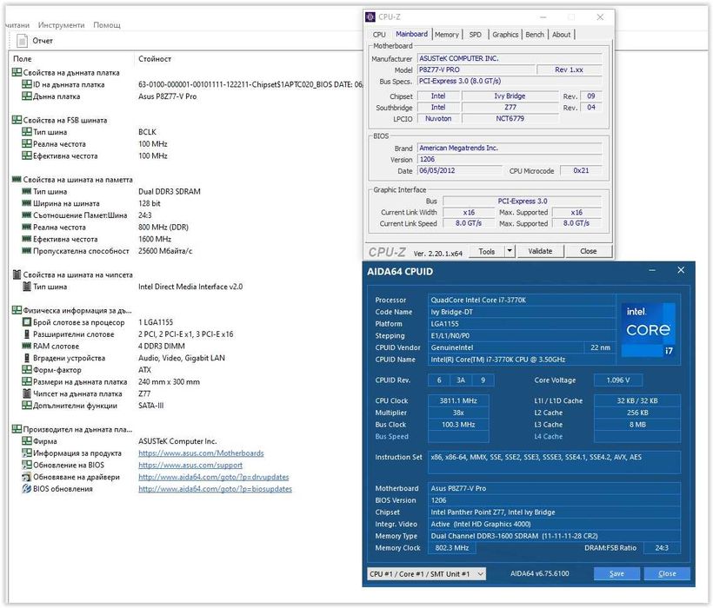Click the BIOS updates row icon
The height and width of the screenshot is (608, 713).
27,489
